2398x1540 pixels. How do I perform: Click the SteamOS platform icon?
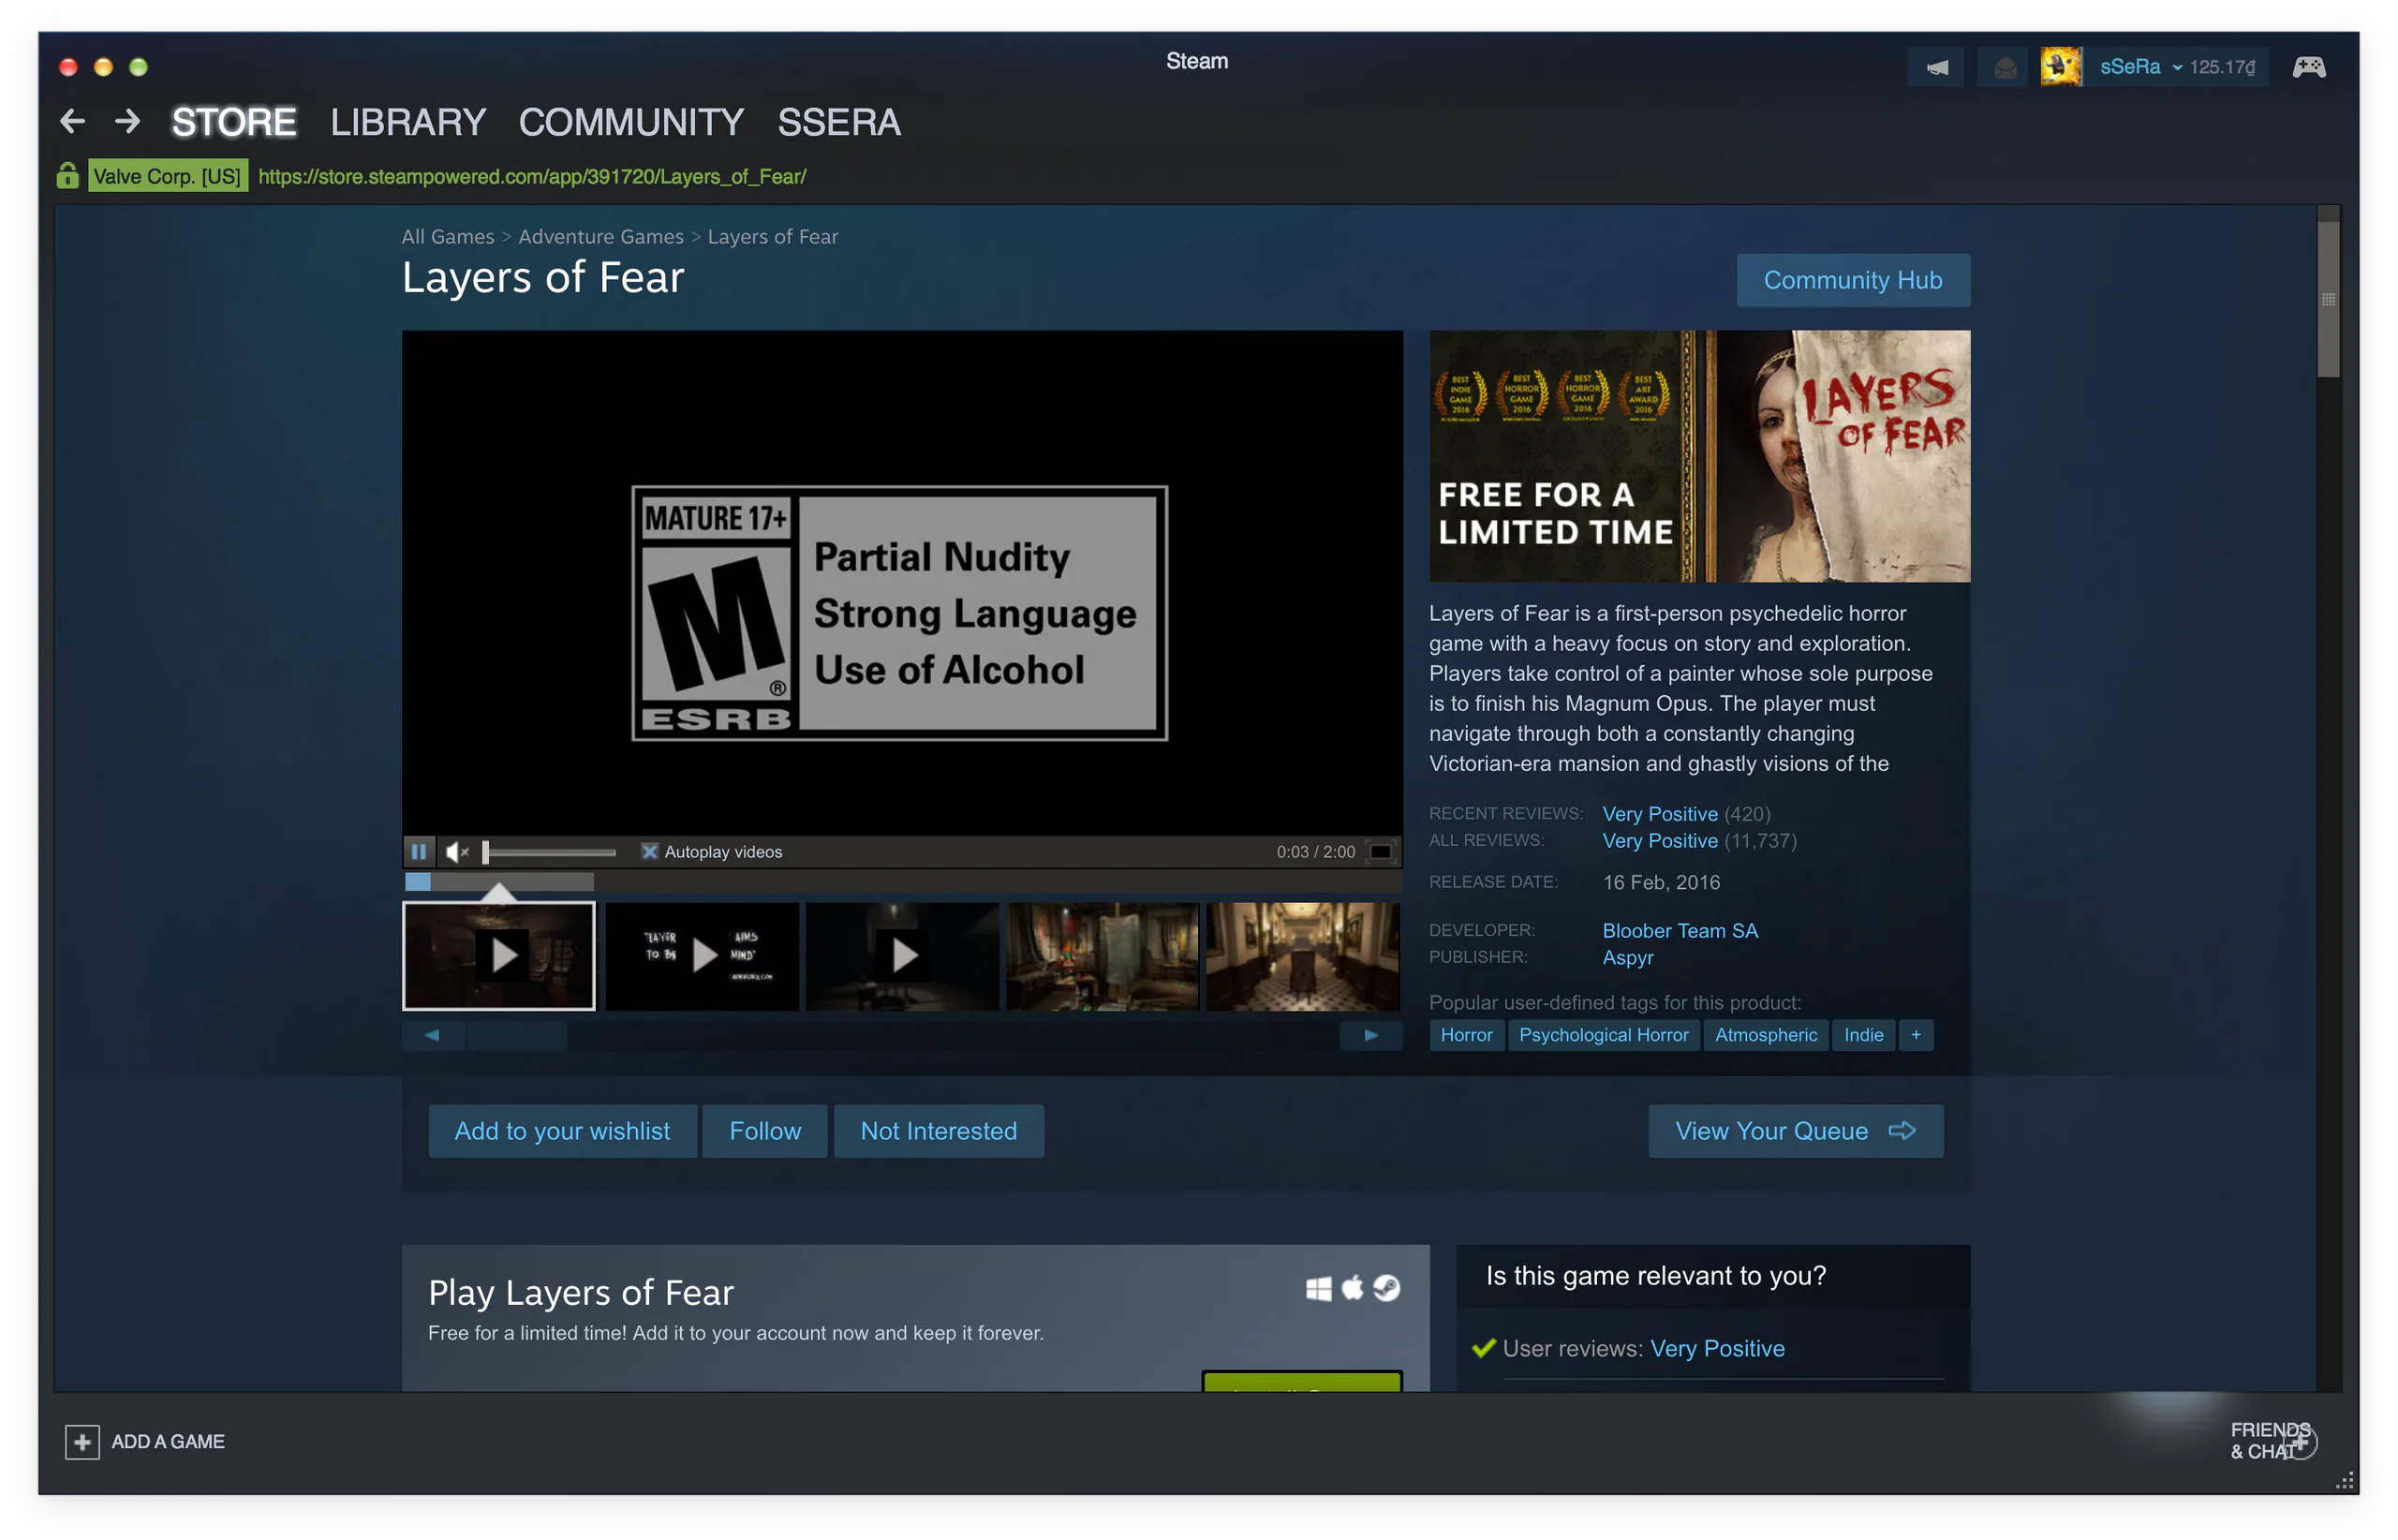click(x=1386, y=1288)
